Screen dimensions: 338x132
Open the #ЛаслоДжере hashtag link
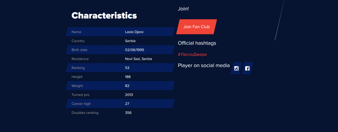(x=192, y=54)
